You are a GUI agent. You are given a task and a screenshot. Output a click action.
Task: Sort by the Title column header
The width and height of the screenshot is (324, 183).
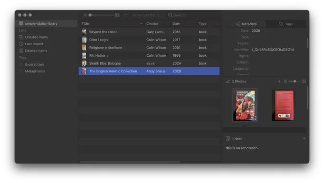click(111, 23)
